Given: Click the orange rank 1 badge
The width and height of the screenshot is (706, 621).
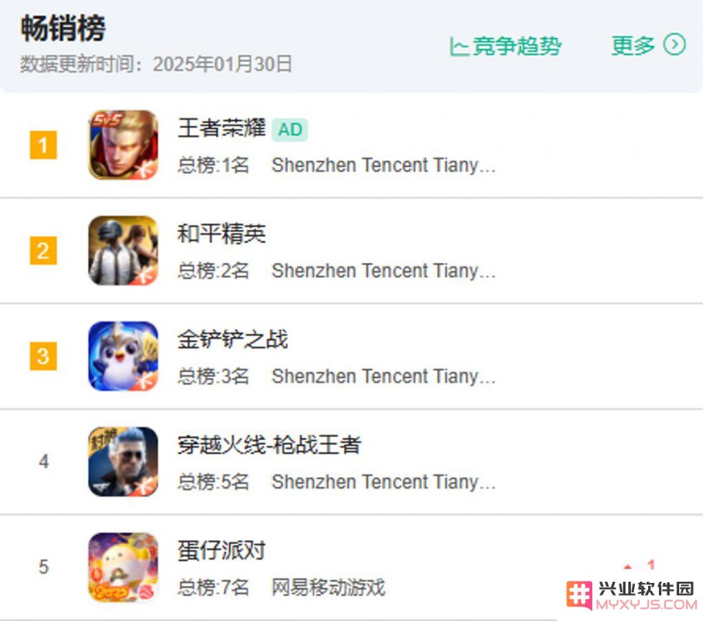Looking at the screenshot, I should 43,145.
